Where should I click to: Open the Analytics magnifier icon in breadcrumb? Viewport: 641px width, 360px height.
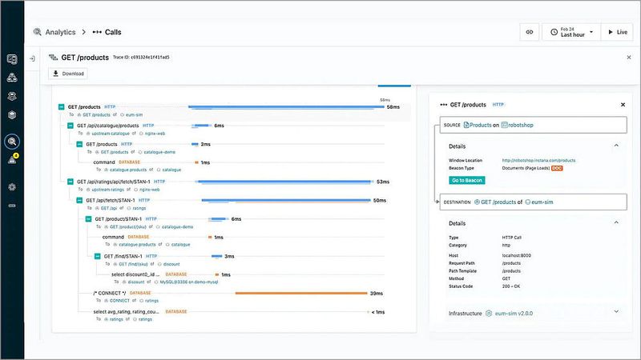[37, 32]
